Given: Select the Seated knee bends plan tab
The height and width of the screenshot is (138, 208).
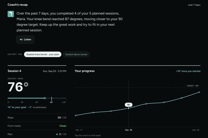Looking at the screenshot, I should [x=43, y=54].
